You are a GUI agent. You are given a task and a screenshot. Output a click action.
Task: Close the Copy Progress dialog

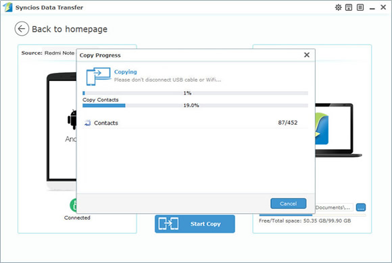click(x=307, y=55)
